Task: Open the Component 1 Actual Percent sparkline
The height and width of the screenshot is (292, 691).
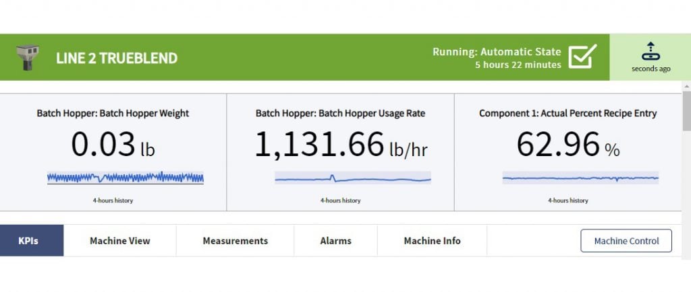Action: pos(580,178)
